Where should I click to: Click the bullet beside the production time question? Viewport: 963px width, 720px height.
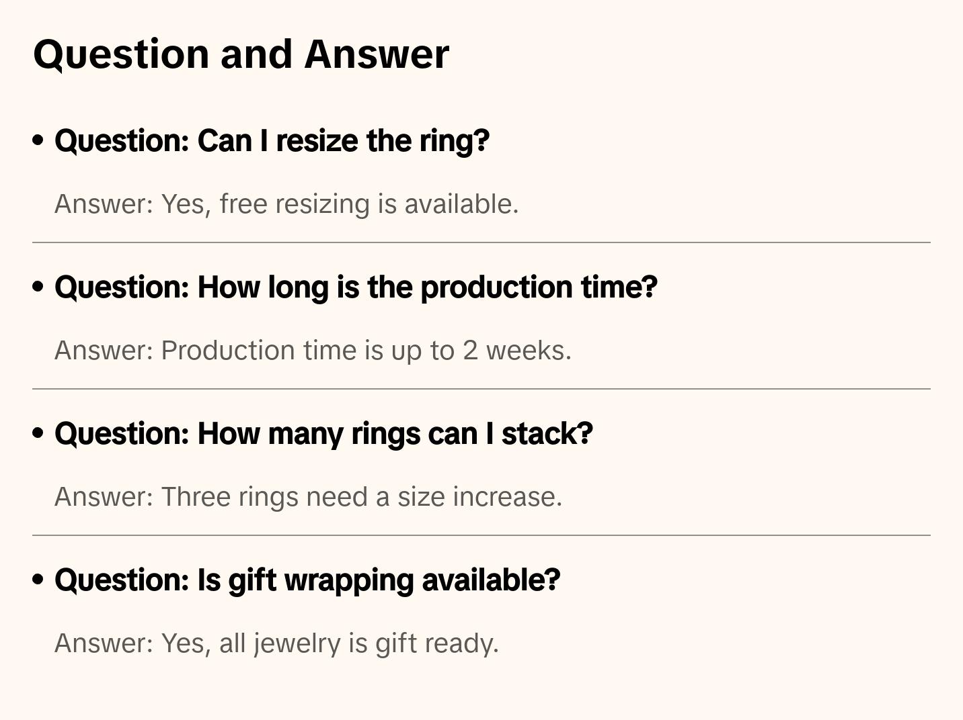tap(38, 287)
